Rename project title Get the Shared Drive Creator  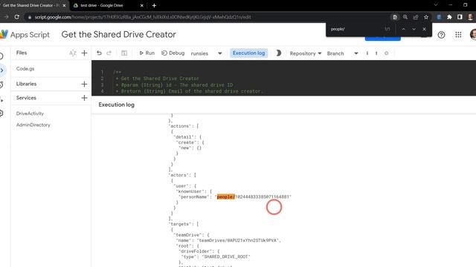[119, 35]
